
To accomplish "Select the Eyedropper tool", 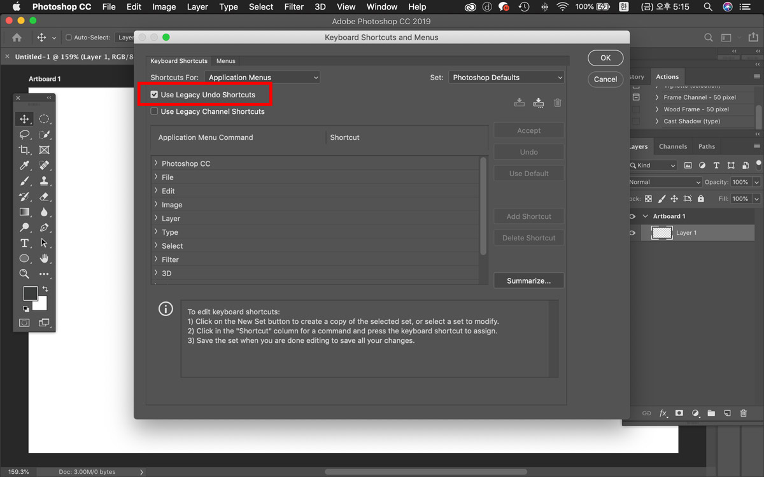I will pyautogui.click(x=24, y=165).
